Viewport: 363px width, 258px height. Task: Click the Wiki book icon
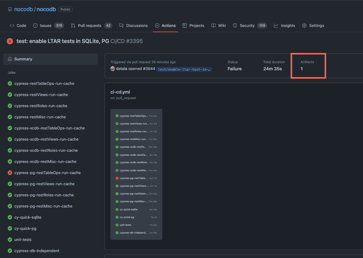(x=214, y=25)
